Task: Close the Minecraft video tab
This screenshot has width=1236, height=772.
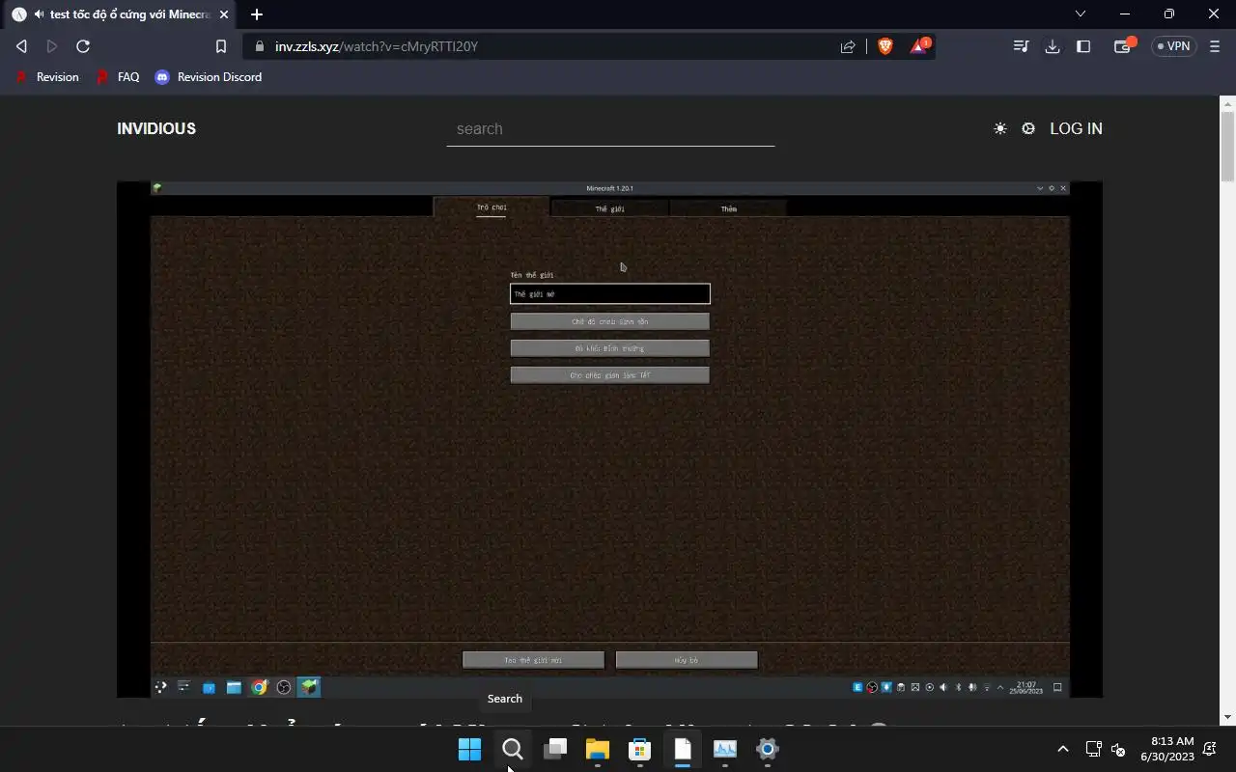Action: click(x=224, y=14)
